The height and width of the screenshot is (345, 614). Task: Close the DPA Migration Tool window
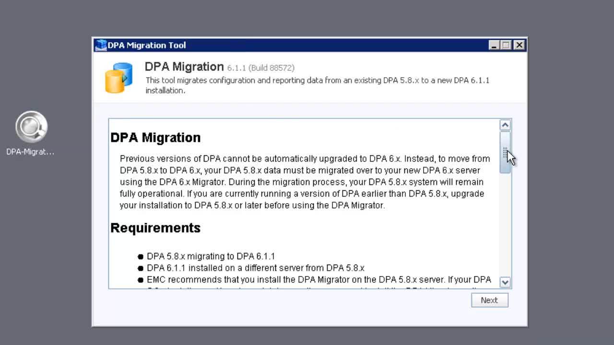pos(519,45)
